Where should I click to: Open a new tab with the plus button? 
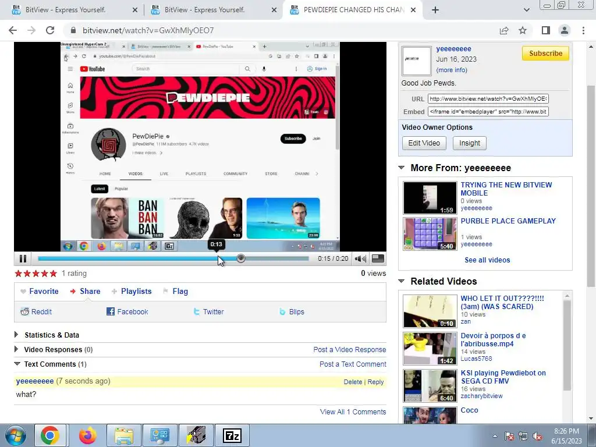pos(435,10)
